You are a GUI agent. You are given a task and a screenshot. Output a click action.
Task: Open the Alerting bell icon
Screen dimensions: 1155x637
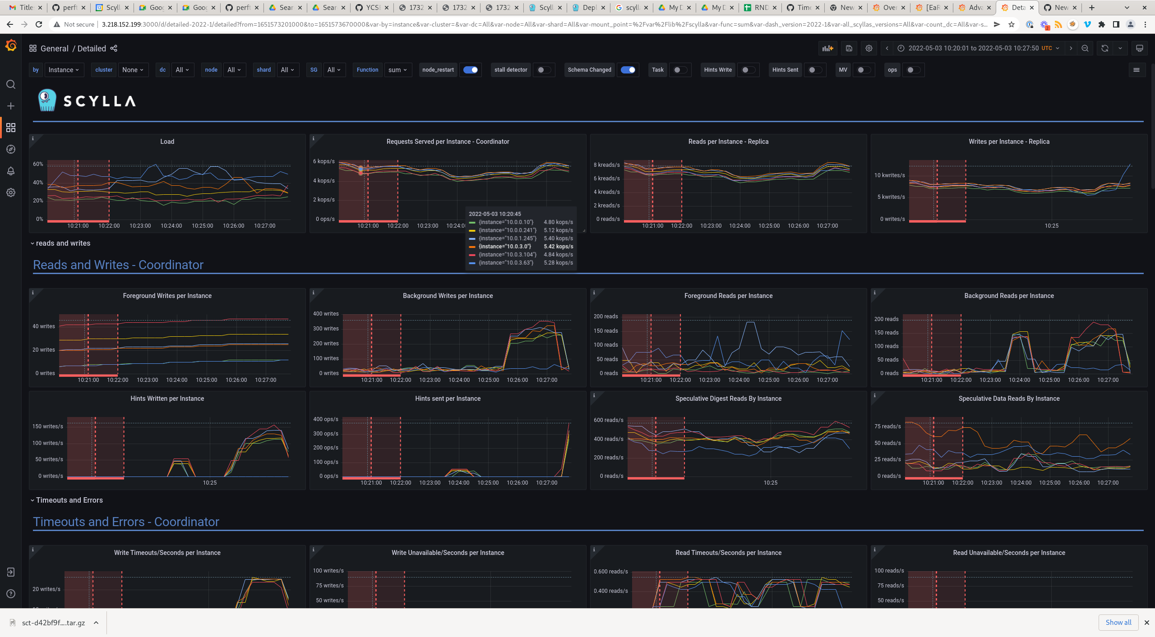[11, 171]
